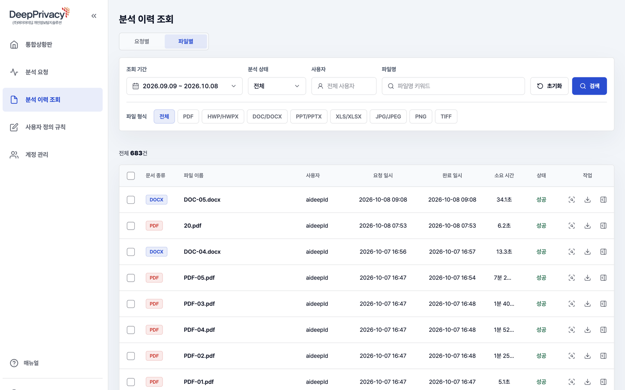Screen dimensions: 625x390
Task: Open 통합상황판 dashboard home icon
Action: pyautogui.click(x=14, y=45)
